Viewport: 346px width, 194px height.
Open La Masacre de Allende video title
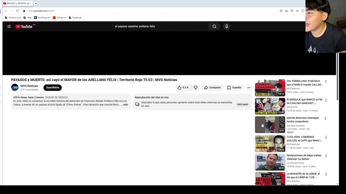(x=303, y=175)
